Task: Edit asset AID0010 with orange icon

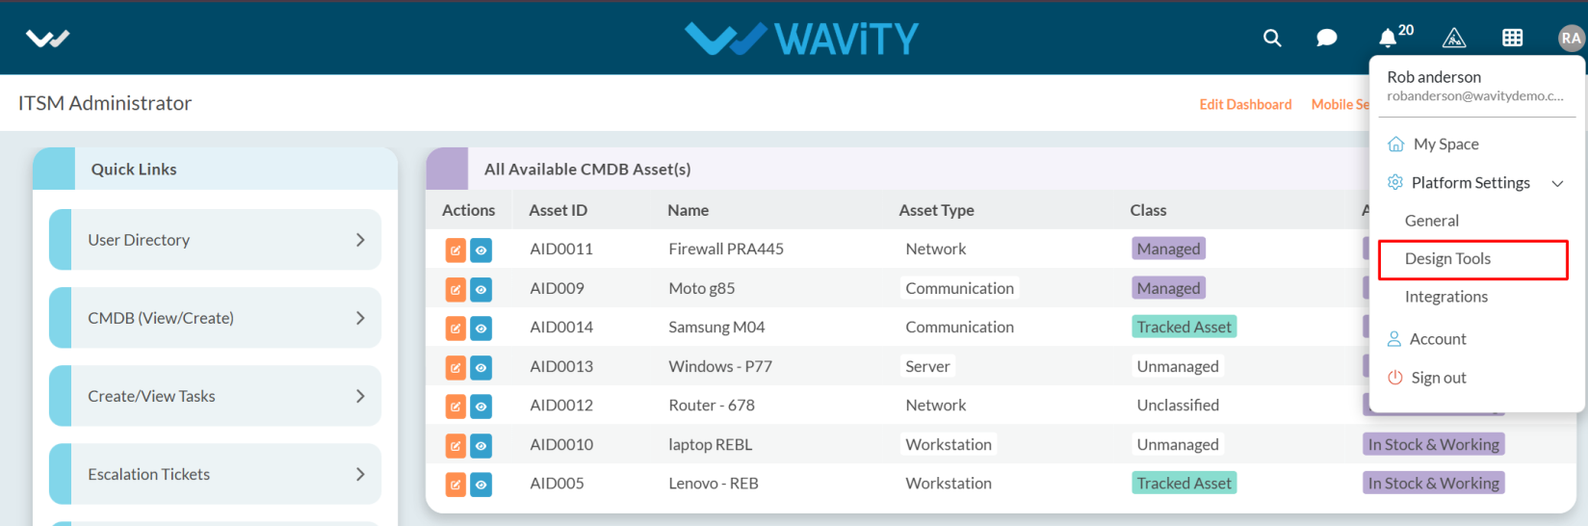Action: [x=456, y=445]
